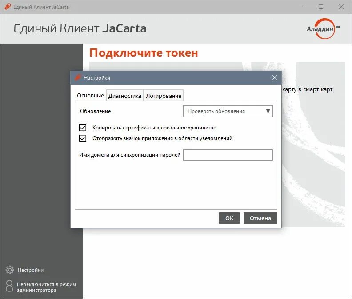Click the settings gear icon in sidebar
Screen dimensions: 352x299
tap(10, 270)
